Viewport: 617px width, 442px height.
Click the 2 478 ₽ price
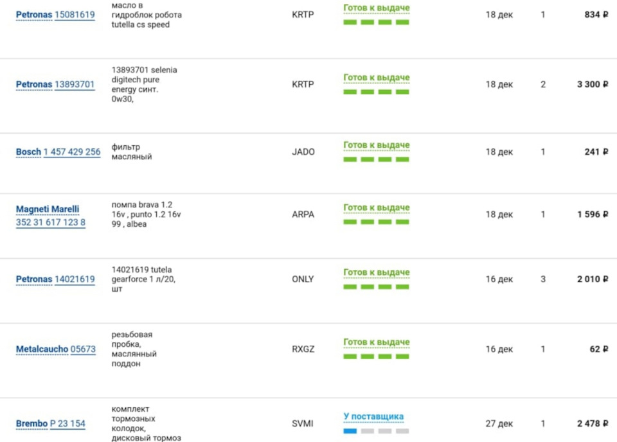592,424
